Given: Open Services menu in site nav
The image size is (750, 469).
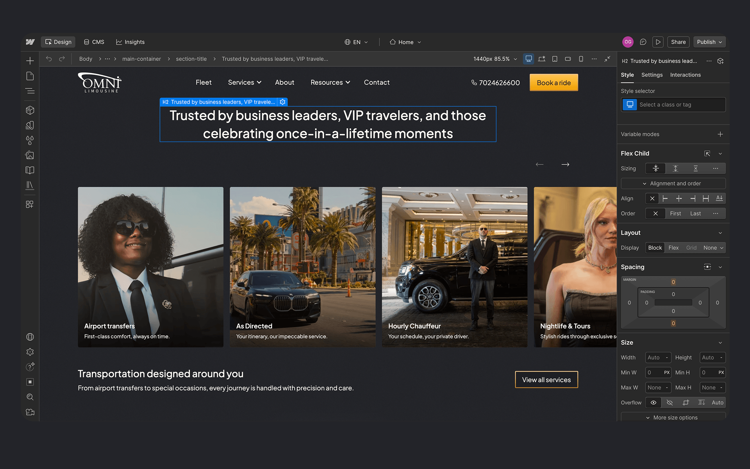Looking at the screenshot, I should tap(245, 82).
